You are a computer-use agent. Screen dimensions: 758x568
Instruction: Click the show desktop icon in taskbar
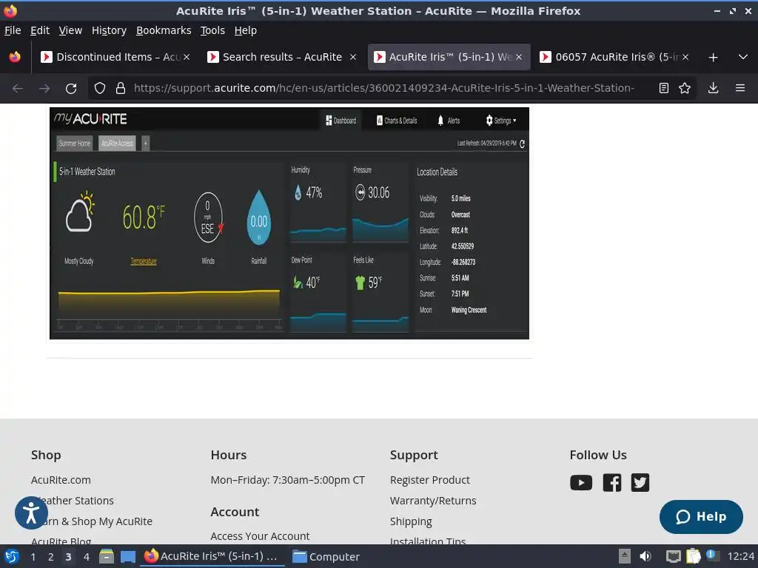(x=127, y=557)
